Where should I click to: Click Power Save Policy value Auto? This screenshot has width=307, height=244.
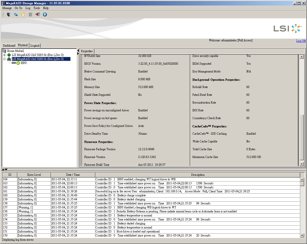point(141,126)
